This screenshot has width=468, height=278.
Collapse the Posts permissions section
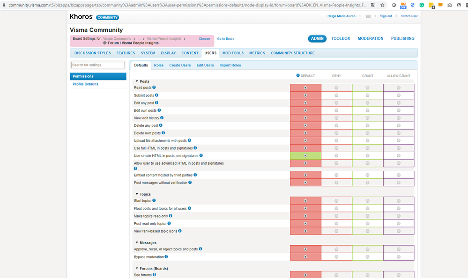point(137,81)
